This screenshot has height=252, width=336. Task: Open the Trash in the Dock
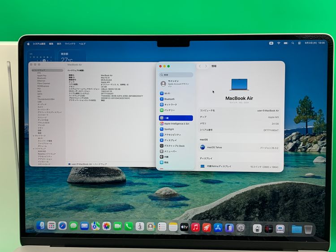308,230
